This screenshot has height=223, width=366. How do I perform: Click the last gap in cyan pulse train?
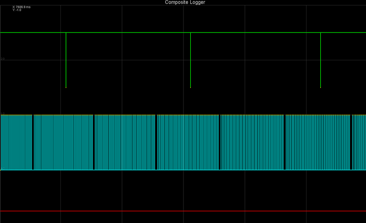pos(351,142)
